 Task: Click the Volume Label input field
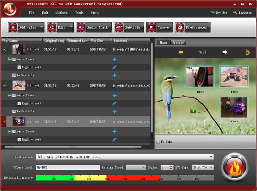(68, 167)
